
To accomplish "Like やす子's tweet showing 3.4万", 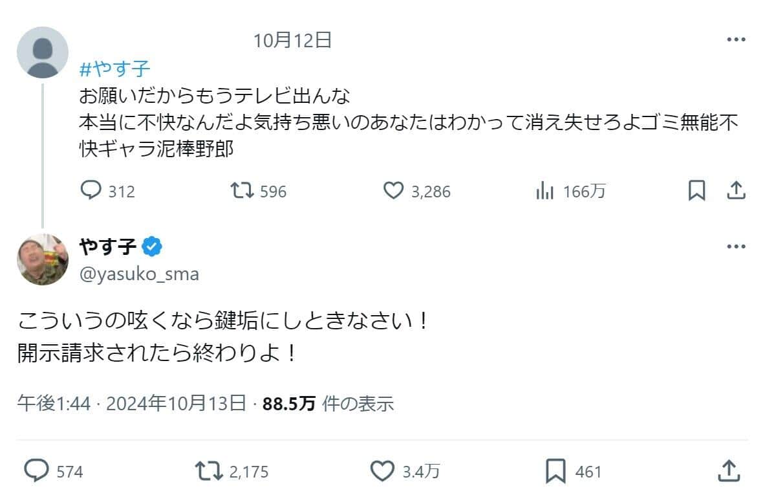I will point(382,471).
